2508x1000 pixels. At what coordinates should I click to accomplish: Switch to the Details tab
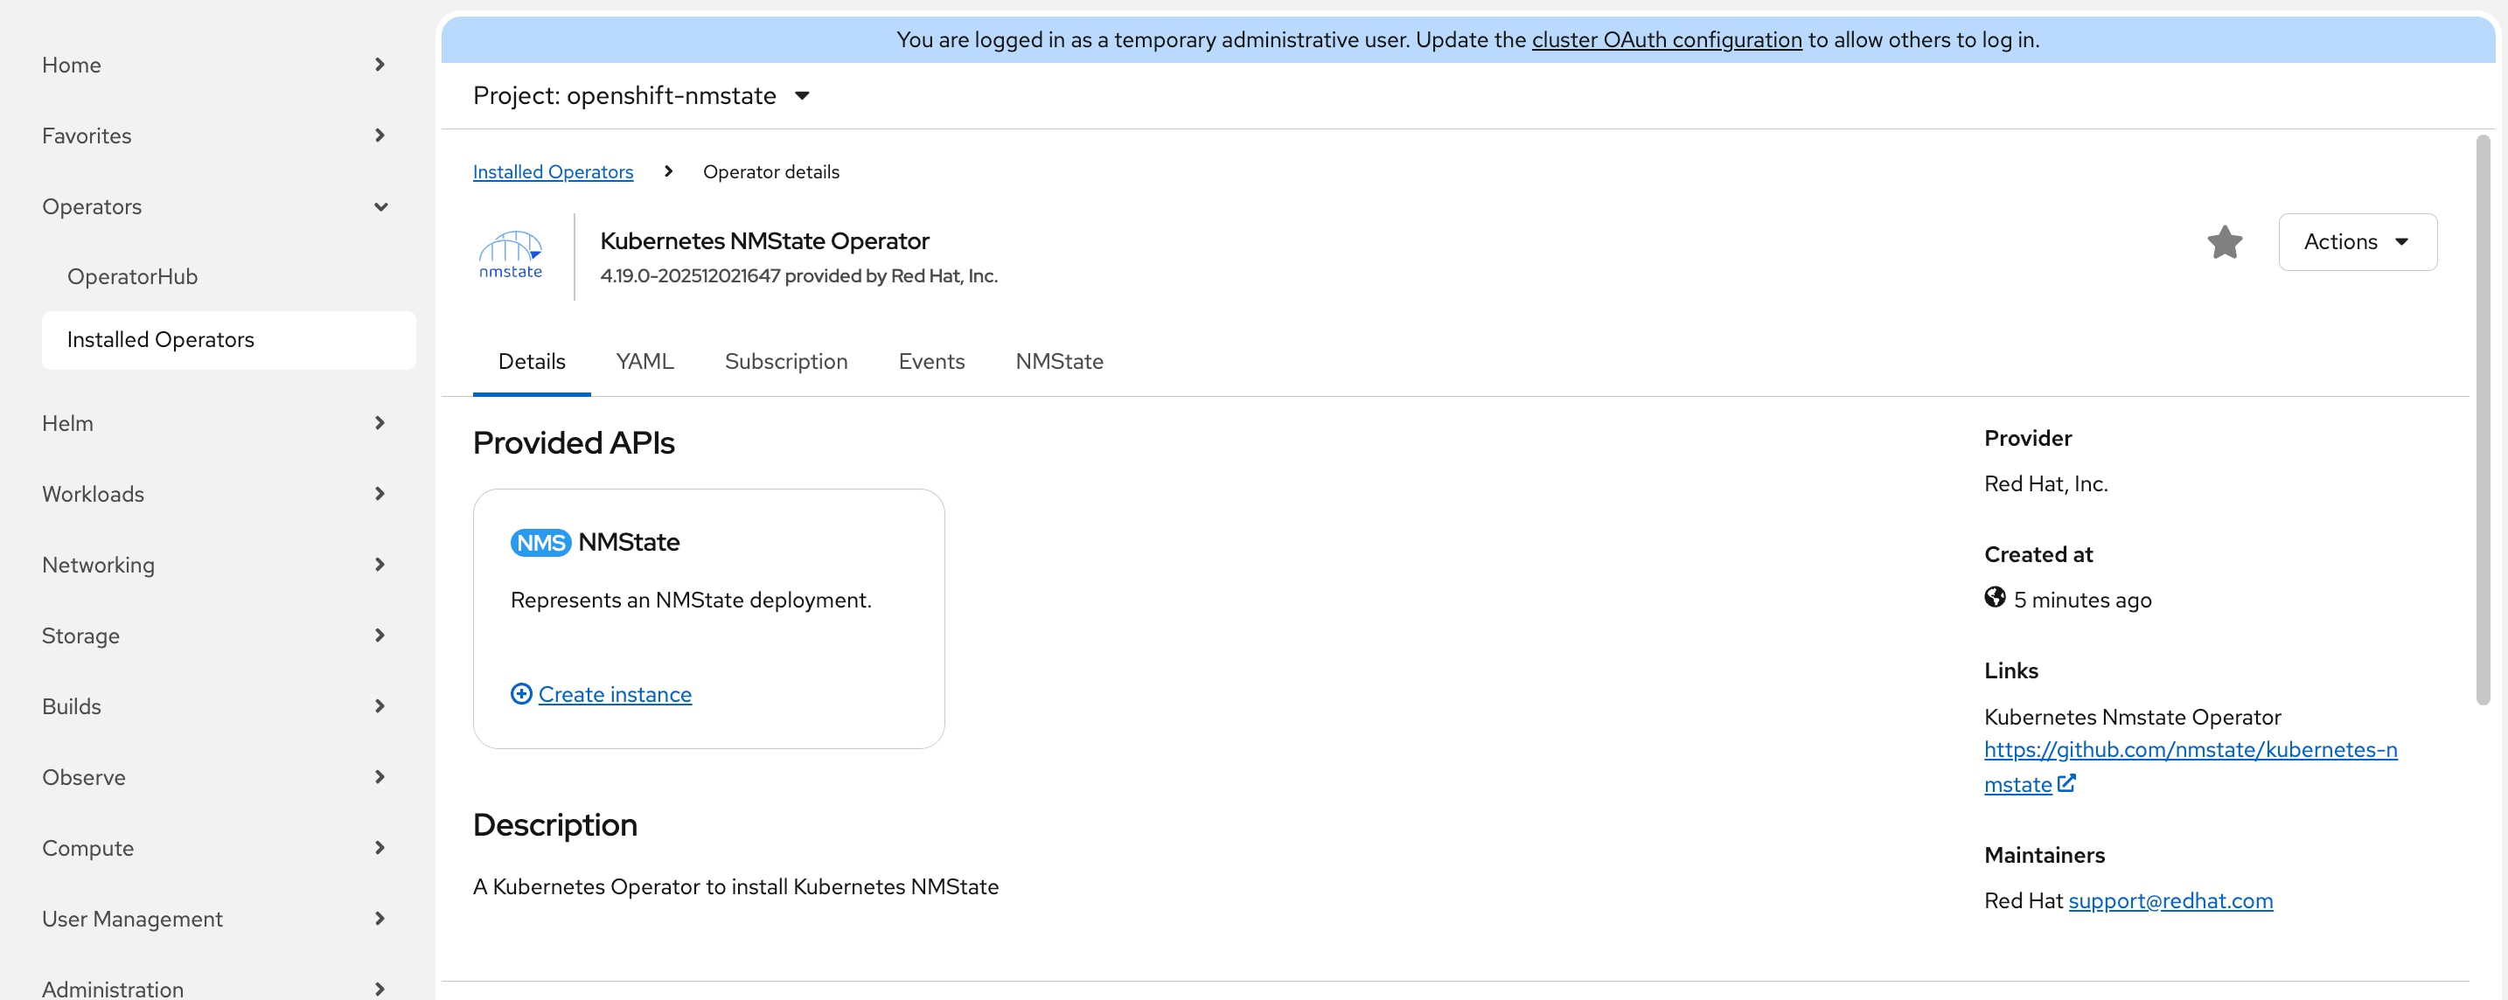point(532,362)
